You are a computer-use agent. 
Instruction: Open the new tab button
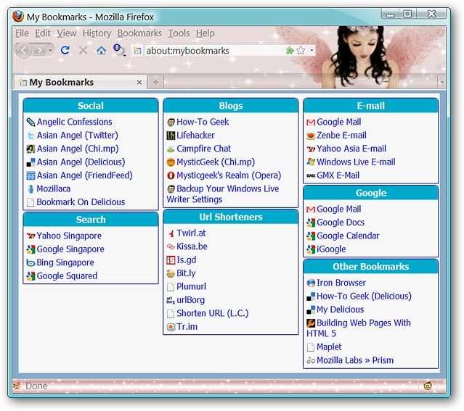pos(155,82)
